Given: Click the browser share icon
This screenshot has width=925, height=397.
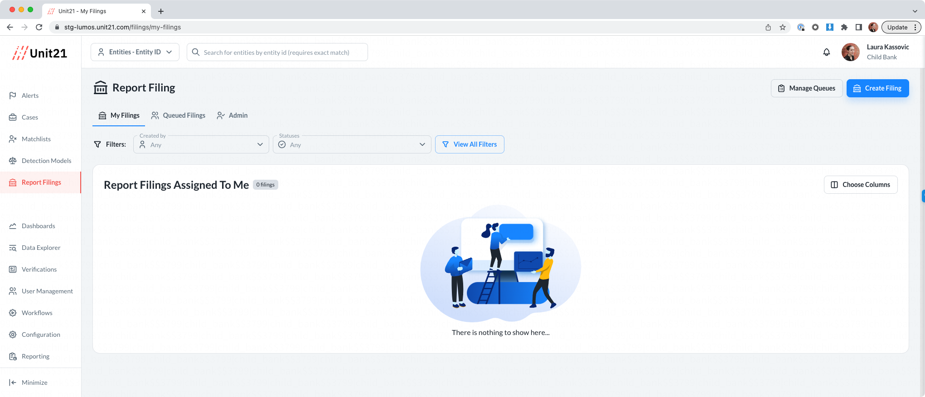Looking at the screenshot, I should 768,27.
